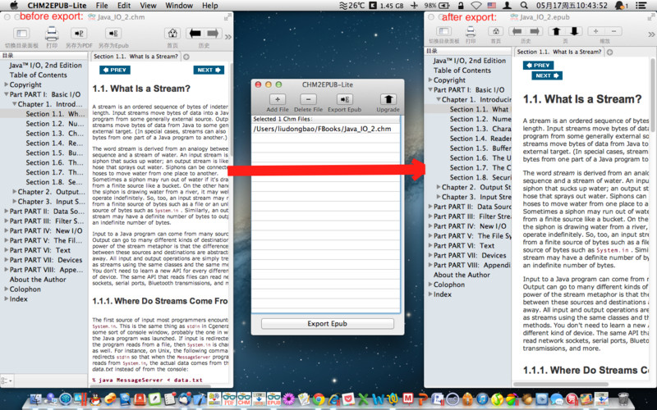Screen dimensions: 657x410
Task: Select Java_IO_2.chm file path row
Action: (x=325, y=129)
